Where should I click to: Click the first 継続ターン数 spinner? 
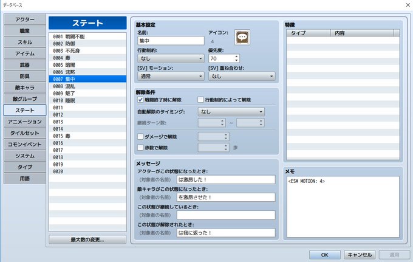(211, 123)
